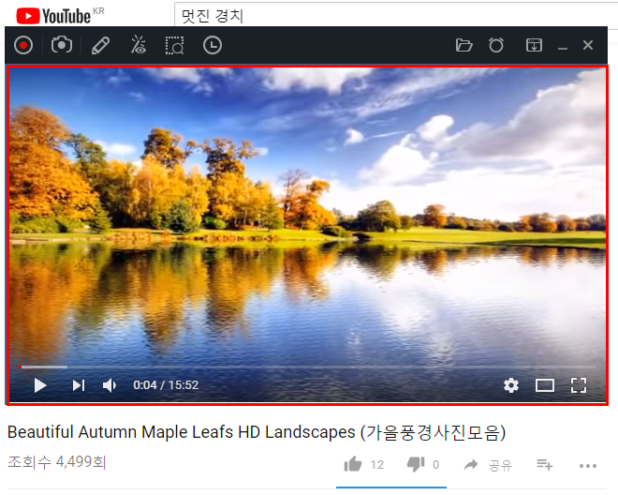618x495 pixels.
Task: Select the pencil drawing tool
Action: [100, 45]
